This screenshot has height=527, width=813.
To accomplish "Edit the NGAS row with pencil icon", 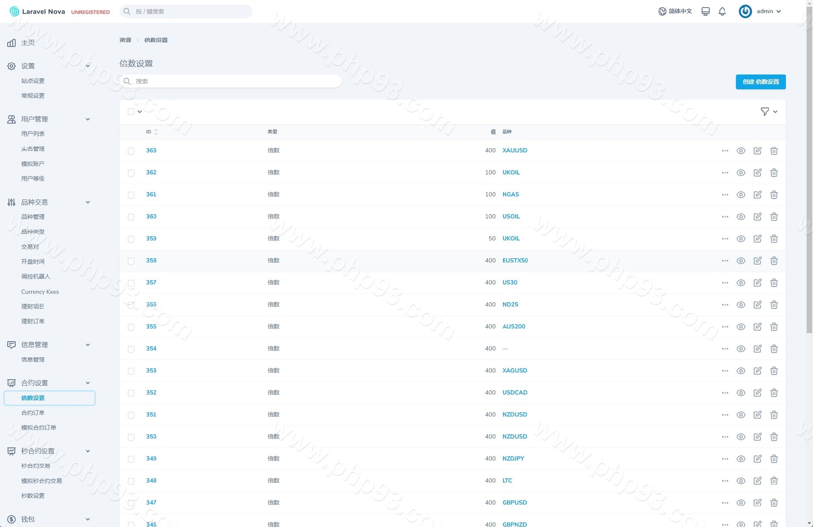I will pyautogui.click(x=757, y=195).
